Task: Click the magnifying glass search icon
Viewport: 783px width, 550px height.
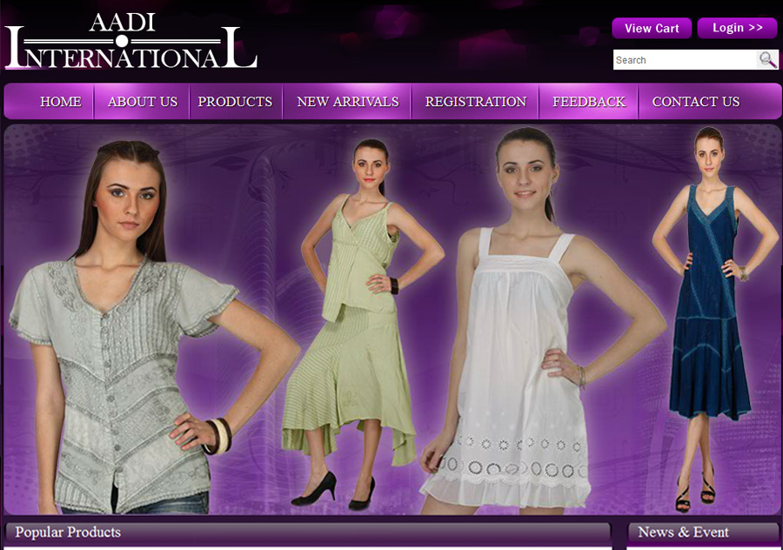Action: pyautogui.click(x=767, y=60)
